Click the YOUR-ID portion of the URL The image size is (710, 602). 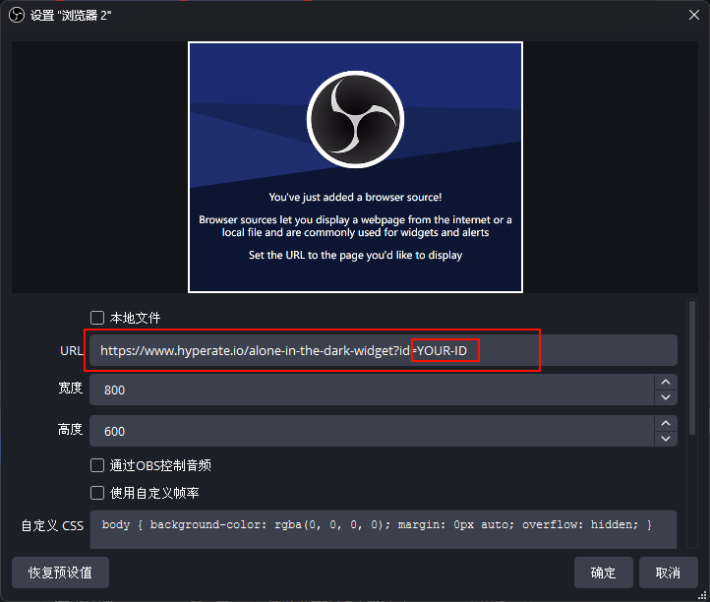[442, 350]
